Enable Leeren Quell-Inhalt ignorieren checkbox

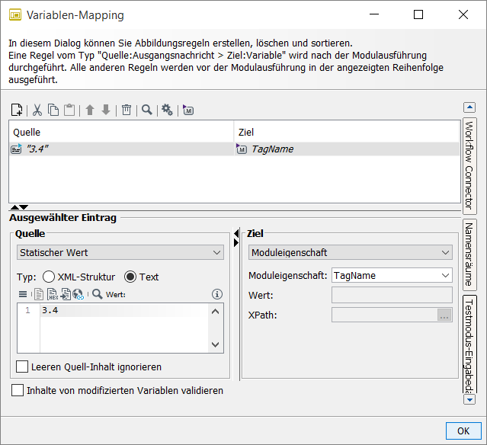(22, 367)
